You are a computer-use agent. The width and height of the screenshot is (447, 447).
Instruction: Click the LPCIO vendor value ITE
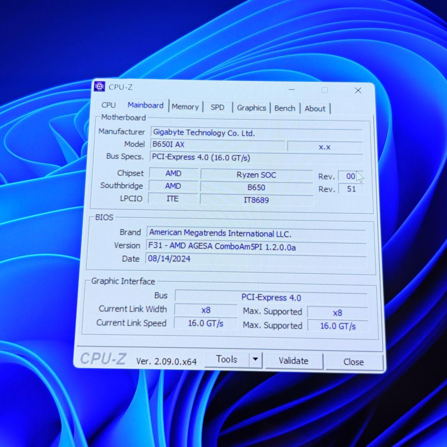[173, 199]
